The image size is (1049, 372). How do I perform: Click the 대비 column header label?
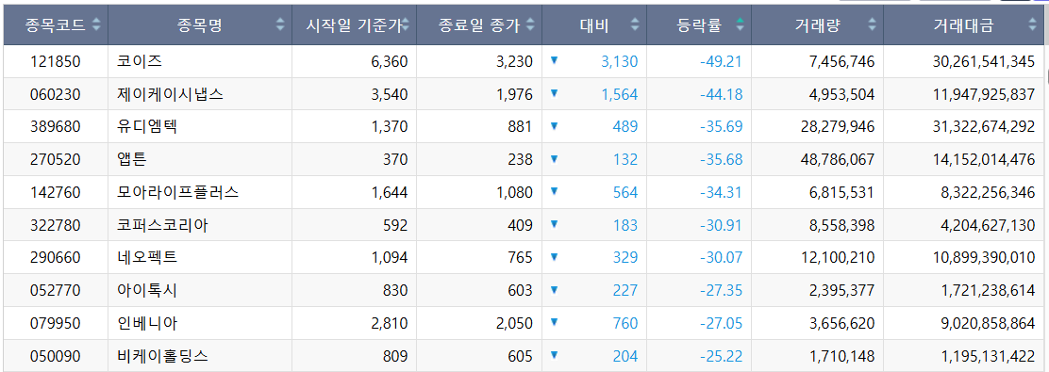click(594, 25)
